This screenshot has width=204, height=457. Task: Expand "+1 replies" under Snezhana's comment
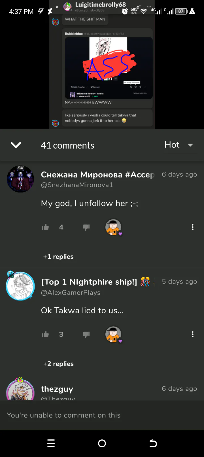tap(58, 257)
